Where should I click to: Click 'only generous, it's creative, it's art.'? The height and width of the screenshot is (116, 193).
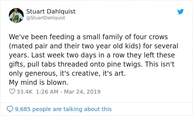pos(67,73)
